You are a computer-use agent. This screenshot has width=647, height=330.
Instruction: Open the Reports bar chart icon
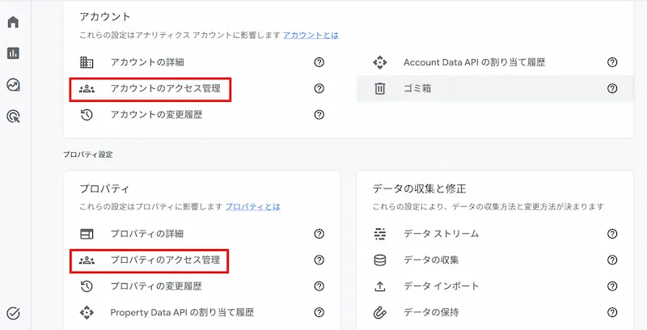coord(13,53)
